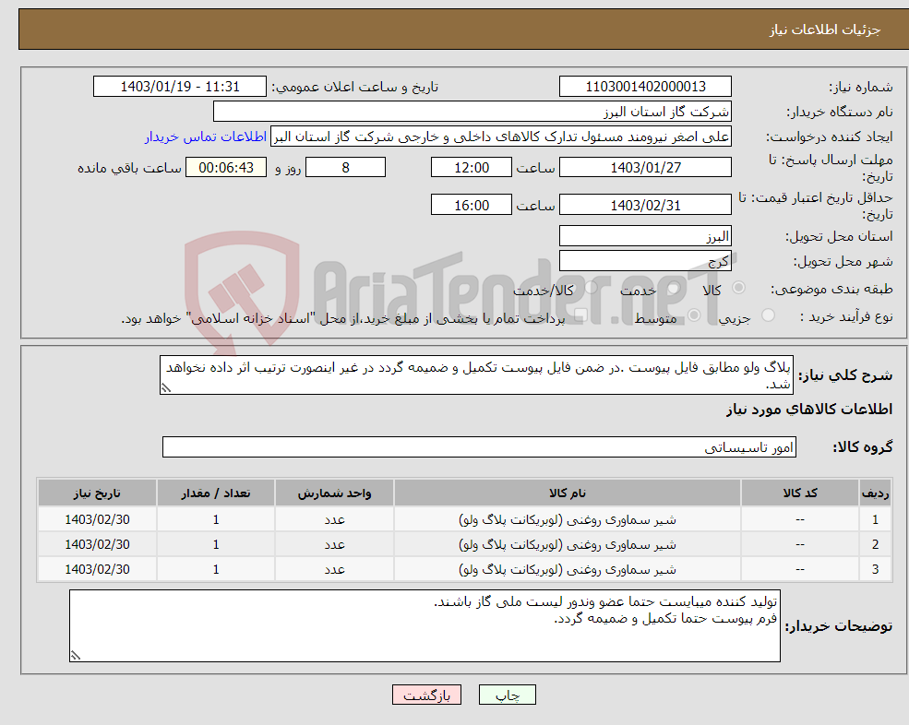Click the announcement date field 1403/01/19 - 11:31

(180, 87)
